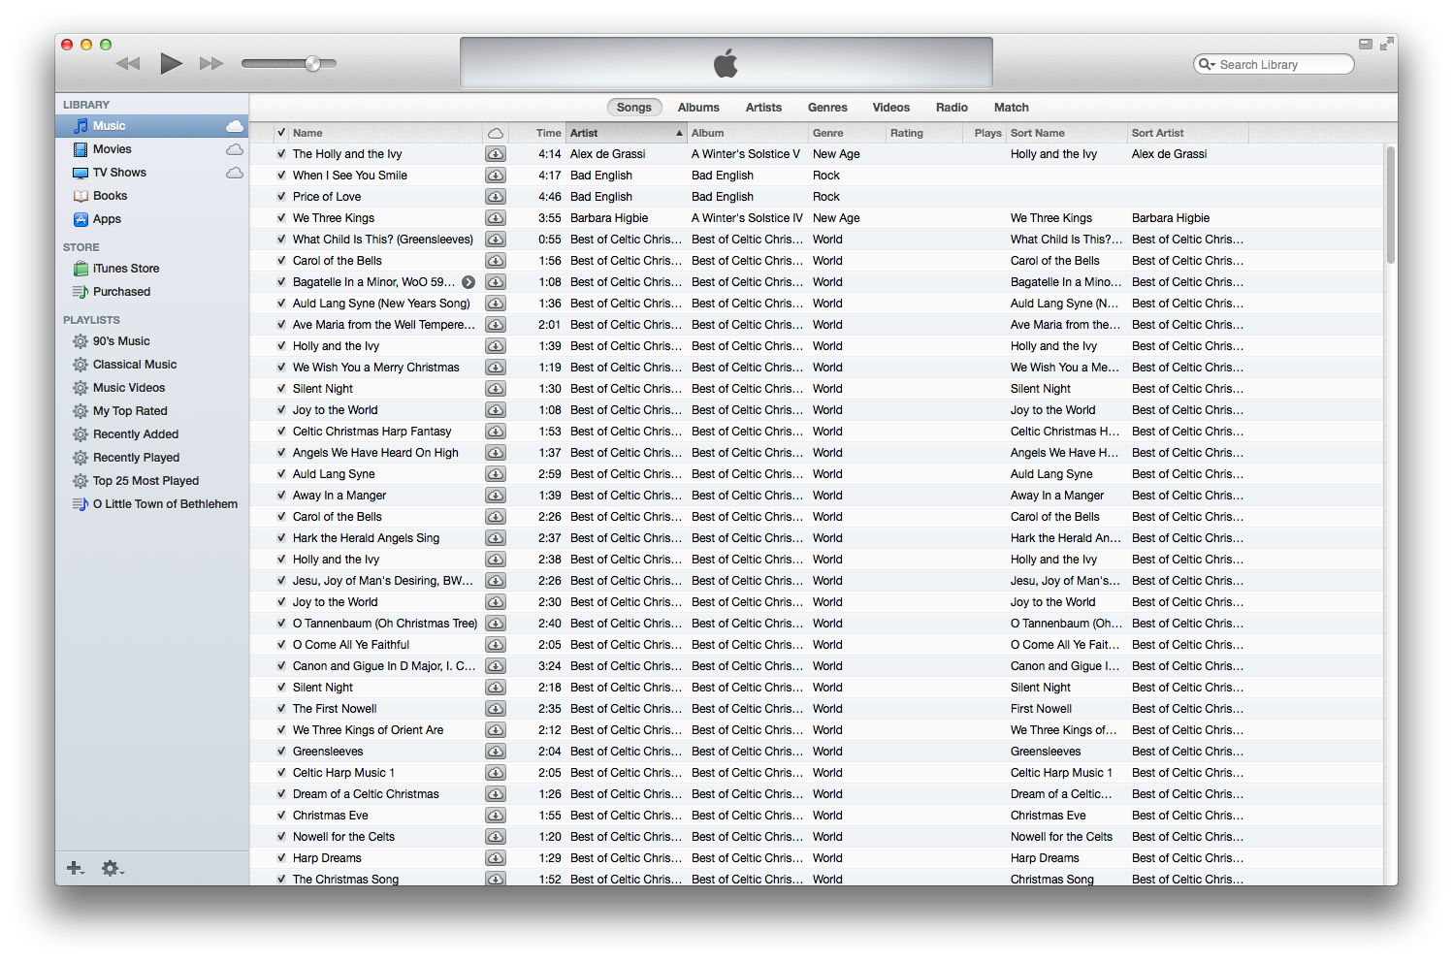Go to Books in the sidebar
The width and height of the screenshot is (1453, 962).
(110, 196)
